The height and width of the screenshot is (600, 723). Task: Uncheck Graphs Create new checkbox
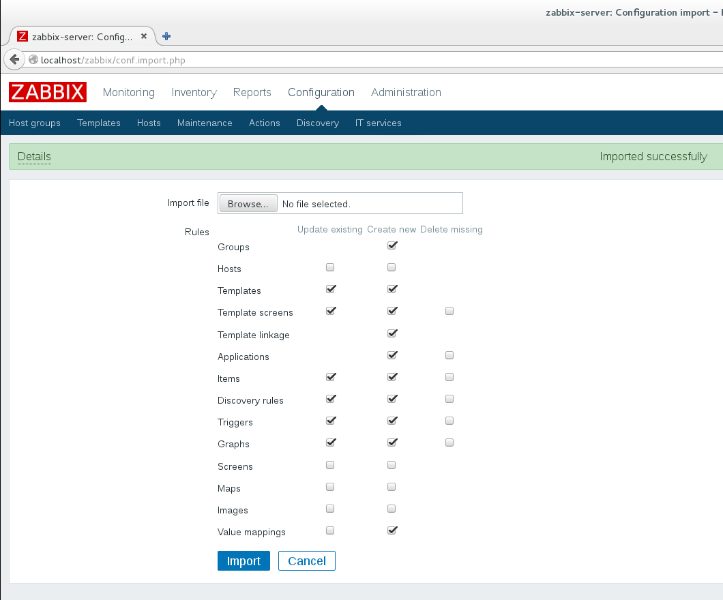click(392, 443)
